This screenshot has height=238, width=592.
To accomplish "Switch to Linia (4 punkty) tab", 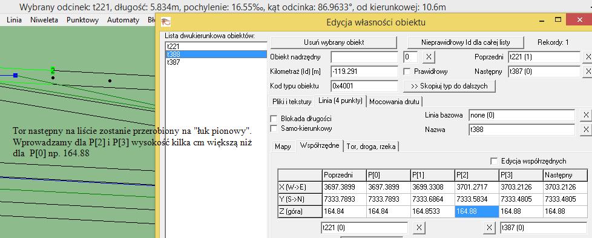I will pyautogui.click(x=341, y=101).
